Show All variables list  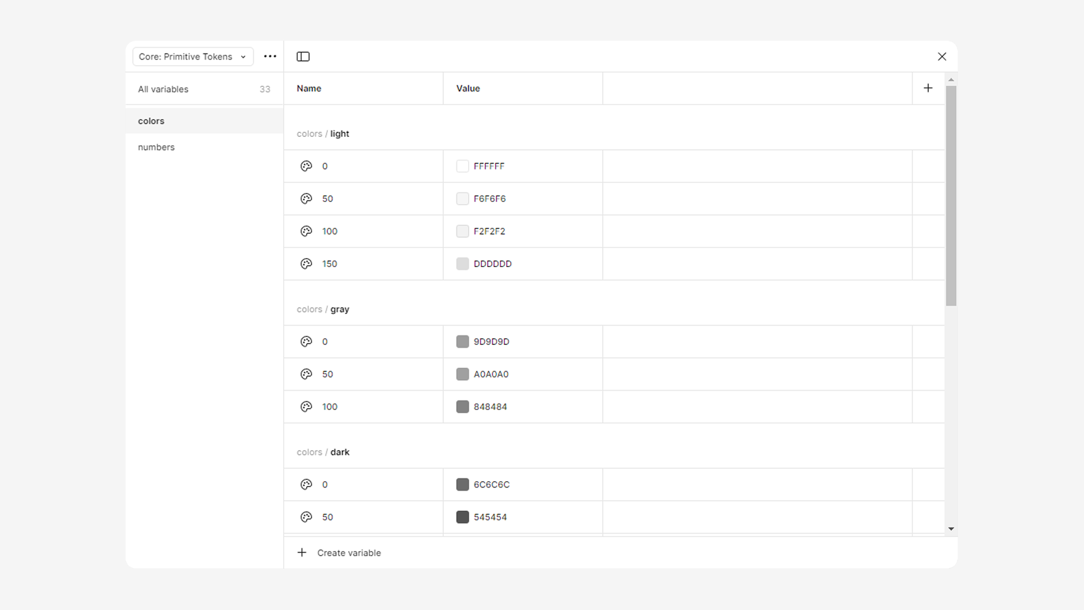point(163,89)
